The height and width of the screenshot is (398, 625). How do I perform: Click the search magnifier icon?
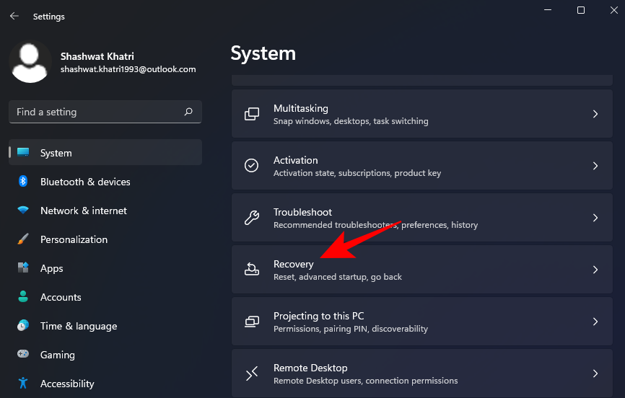(x=188, y=112)
